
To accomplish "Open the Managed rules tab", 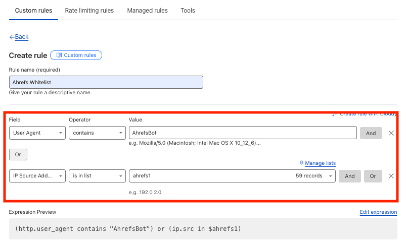I will (x=147, y=11).
